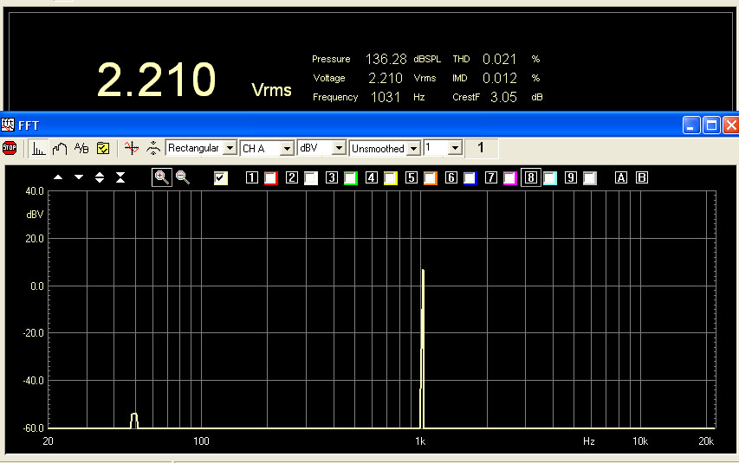Select overlay number 8 button
Screen dimensions: 739x463
pos(530,178)
